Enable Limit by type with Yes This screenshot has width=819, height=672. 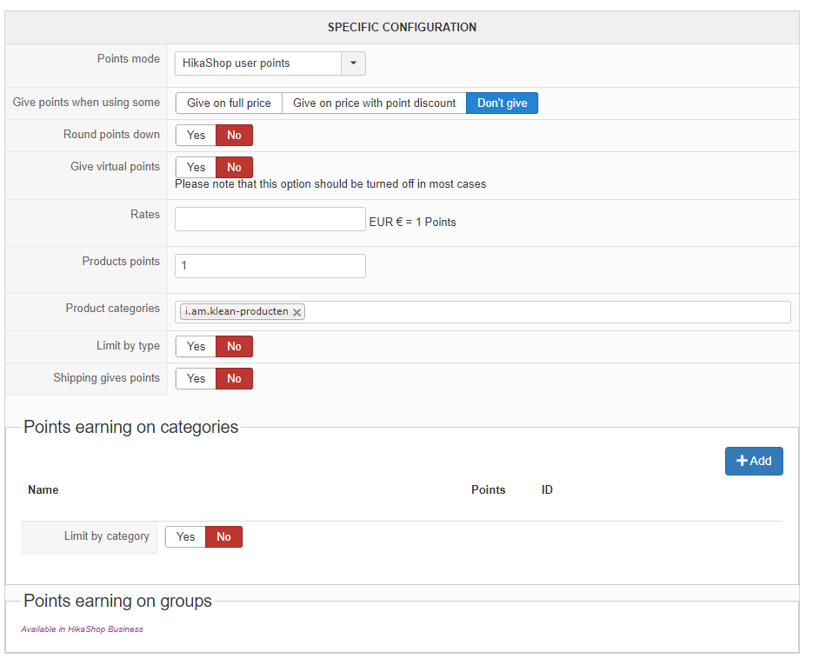click(196, 347)
